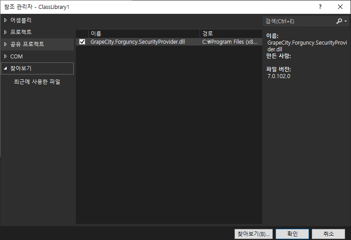
Task: Collapse the 찾아보기 category arrow
Action: point(5,69)
